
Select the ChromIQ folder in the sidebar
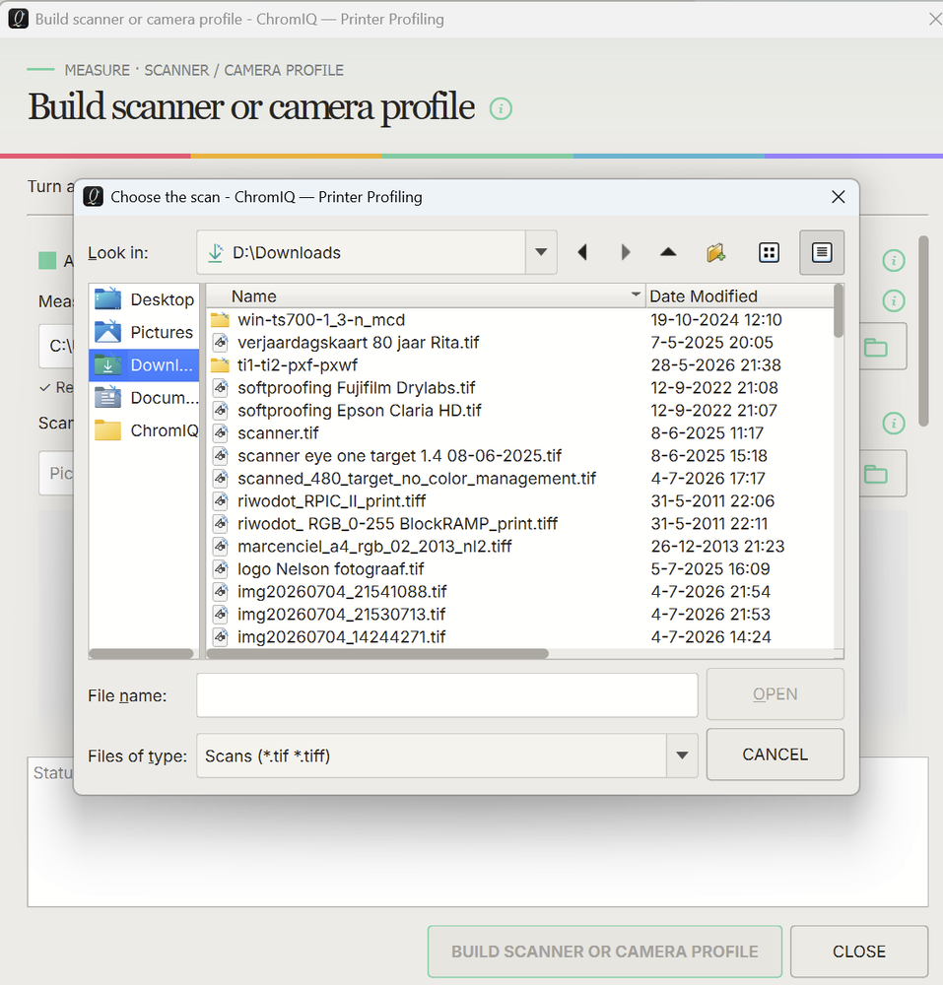point(144,430)
